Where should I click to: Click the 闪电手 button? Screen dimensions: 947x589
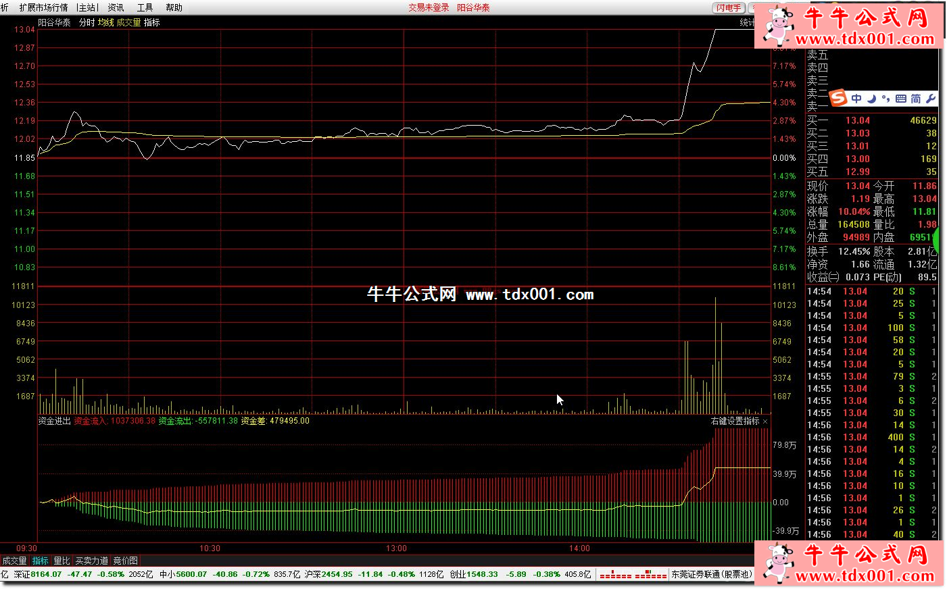point(729,7)
